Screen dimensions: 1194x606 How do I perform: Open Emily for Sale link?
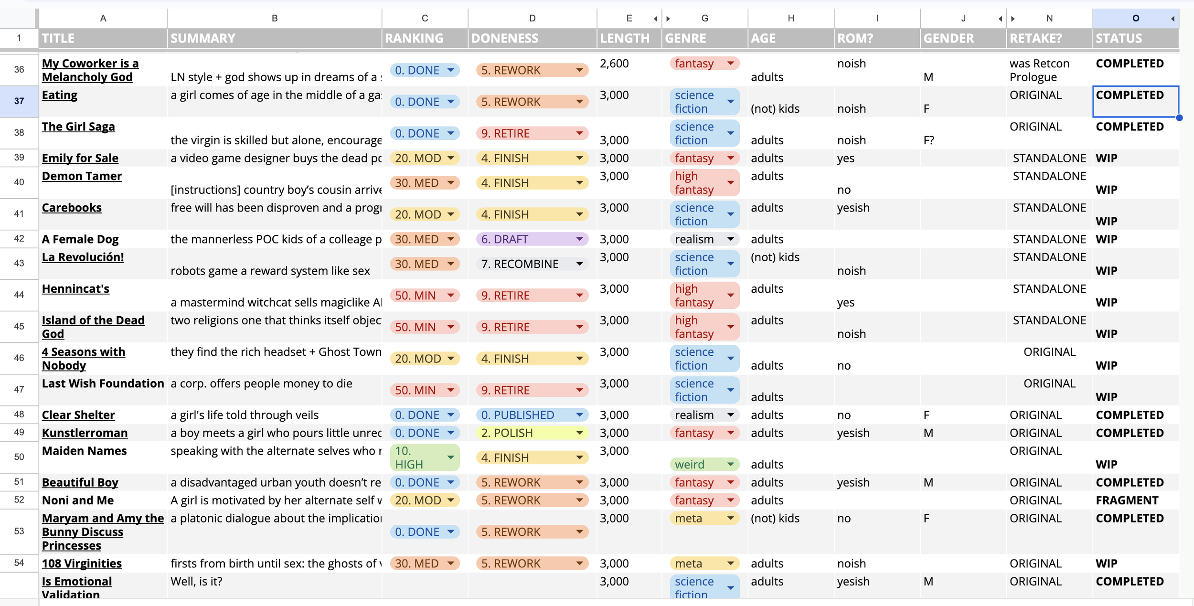point(80,158)
